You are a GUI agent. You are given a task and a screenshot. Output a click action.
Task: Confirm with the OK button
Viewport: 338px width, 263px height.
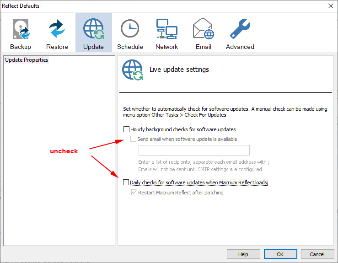point(280,254)
